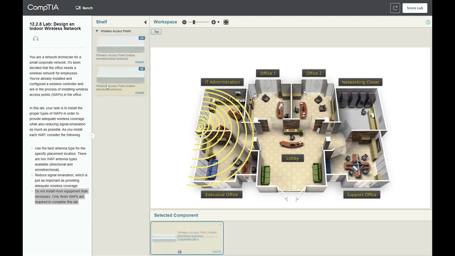The width and height of the screenshot is (455, 256).
Task: Click the Workspace panel heading
Action: tap(165, 22)
